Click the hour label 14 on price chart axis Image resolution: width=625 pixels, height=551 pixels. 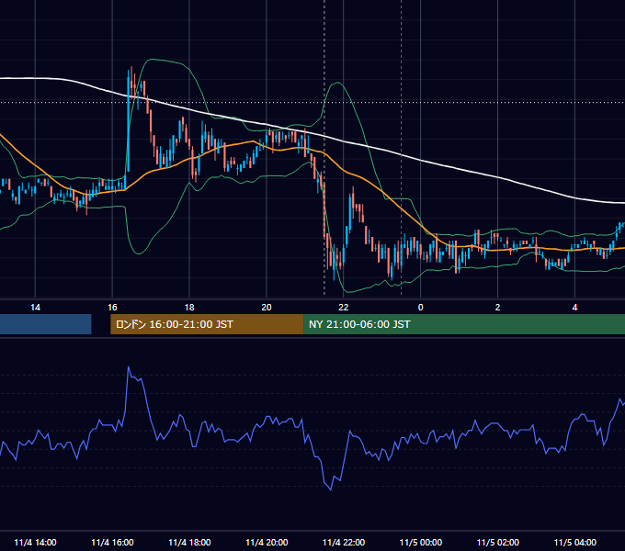tap(35, 308)
